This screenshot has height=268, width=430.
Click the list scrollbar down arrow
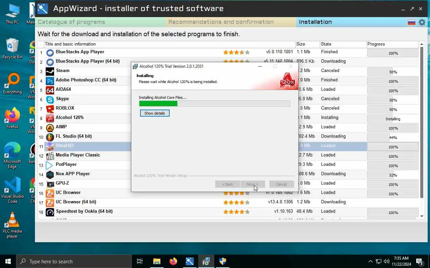point(422,216)
